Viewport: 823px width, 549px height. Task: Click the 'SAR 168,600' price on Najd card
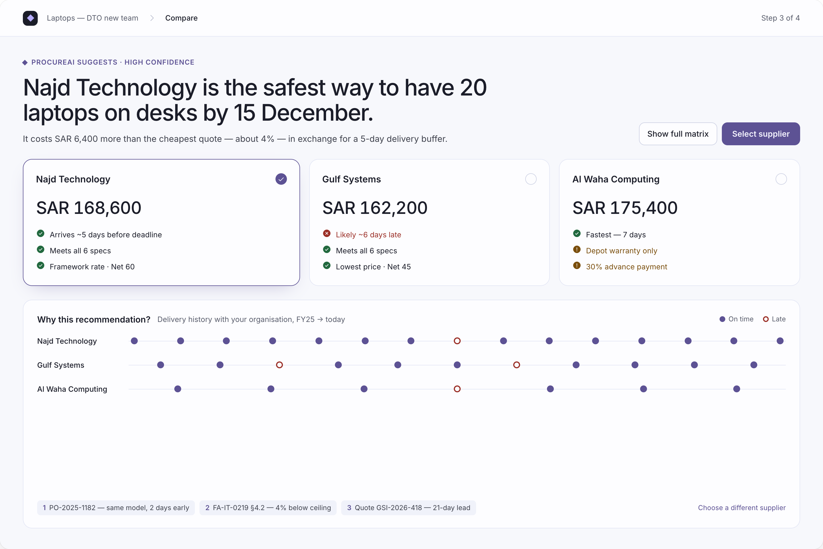(x=89, y=208)
